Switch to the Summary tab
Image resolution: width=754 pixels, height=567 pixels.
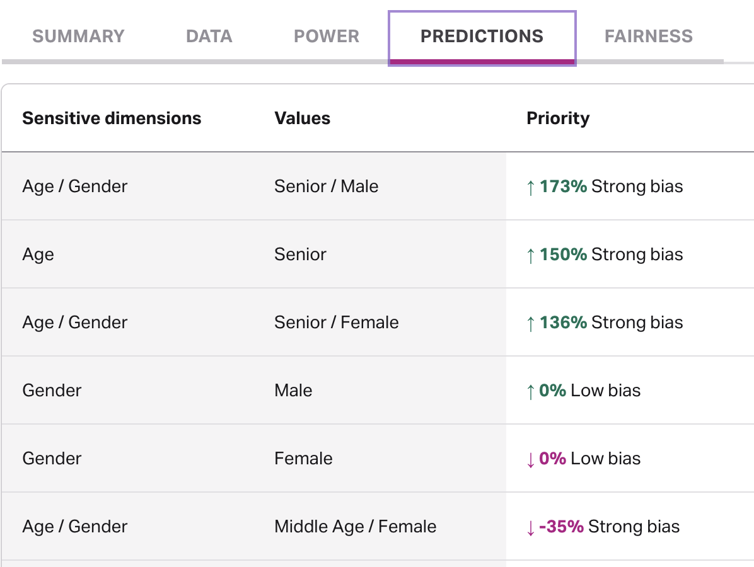coord(78,36)
